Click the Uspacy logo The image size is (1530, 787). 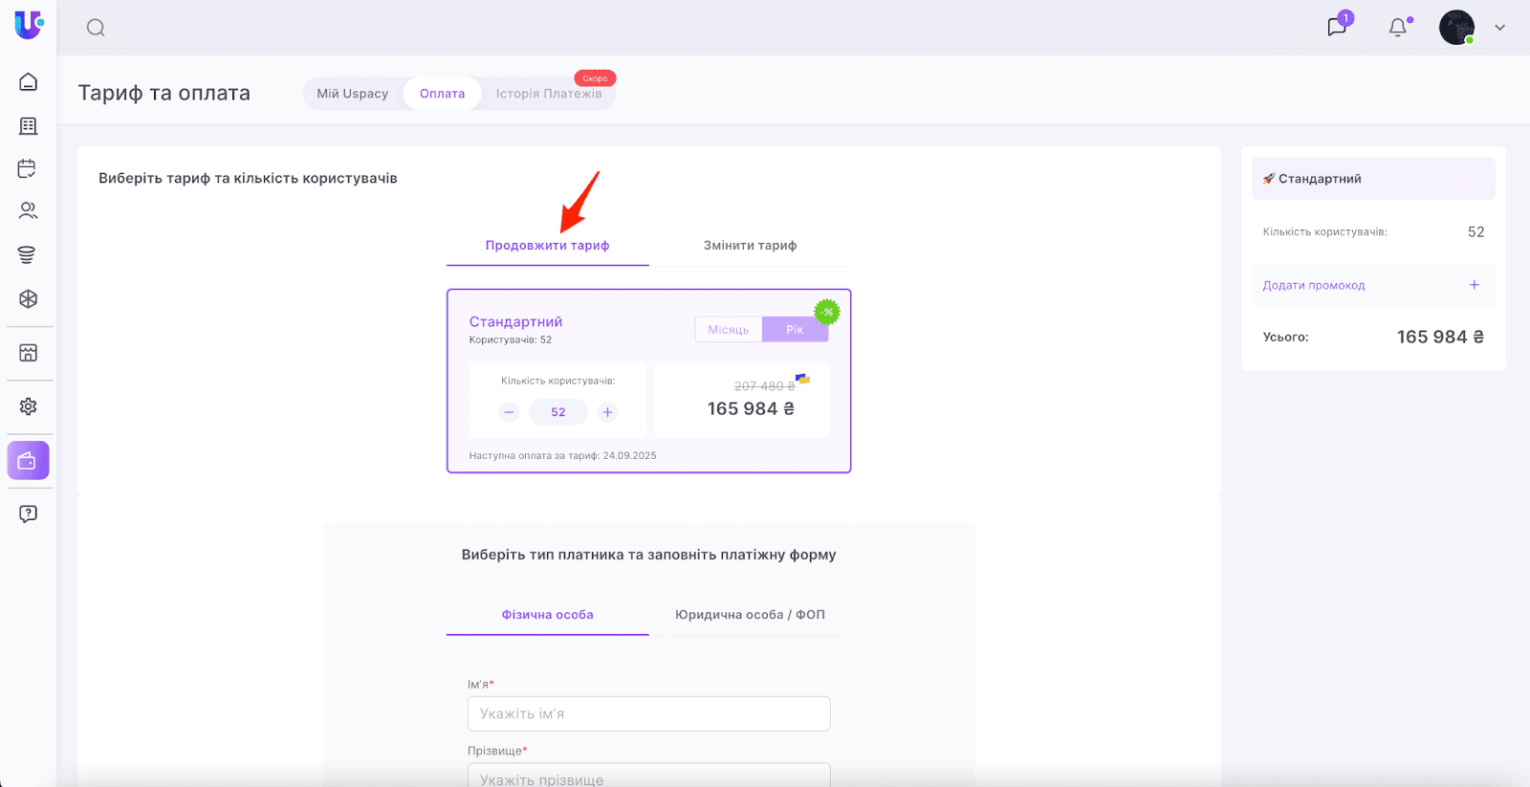click(29, 25)
